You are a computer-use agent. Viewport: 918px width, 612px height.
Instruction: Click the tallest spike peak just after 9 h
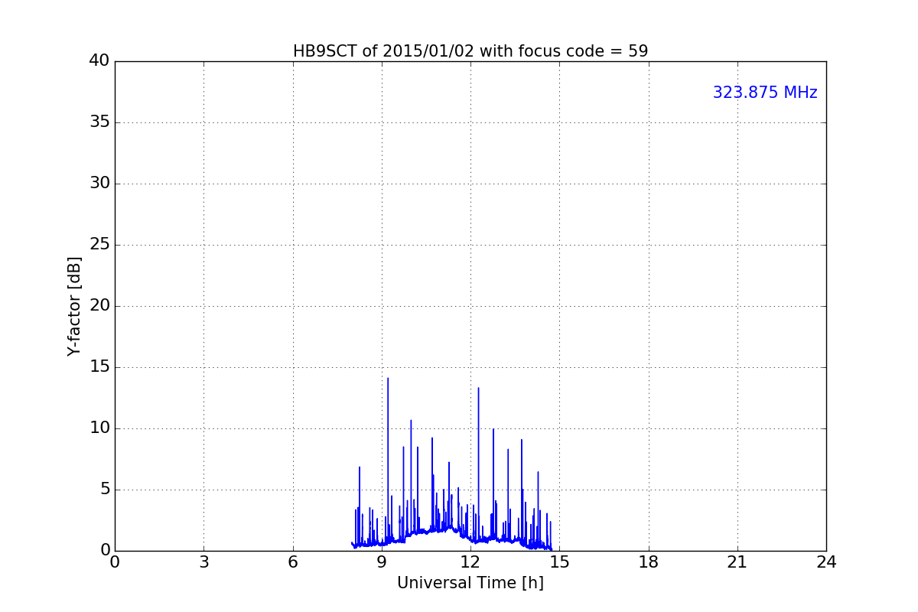tap(388, 379)
